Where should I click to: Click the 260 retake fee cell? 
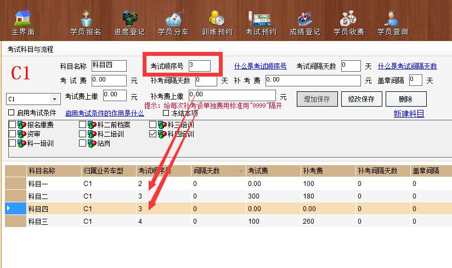point(328,222)
